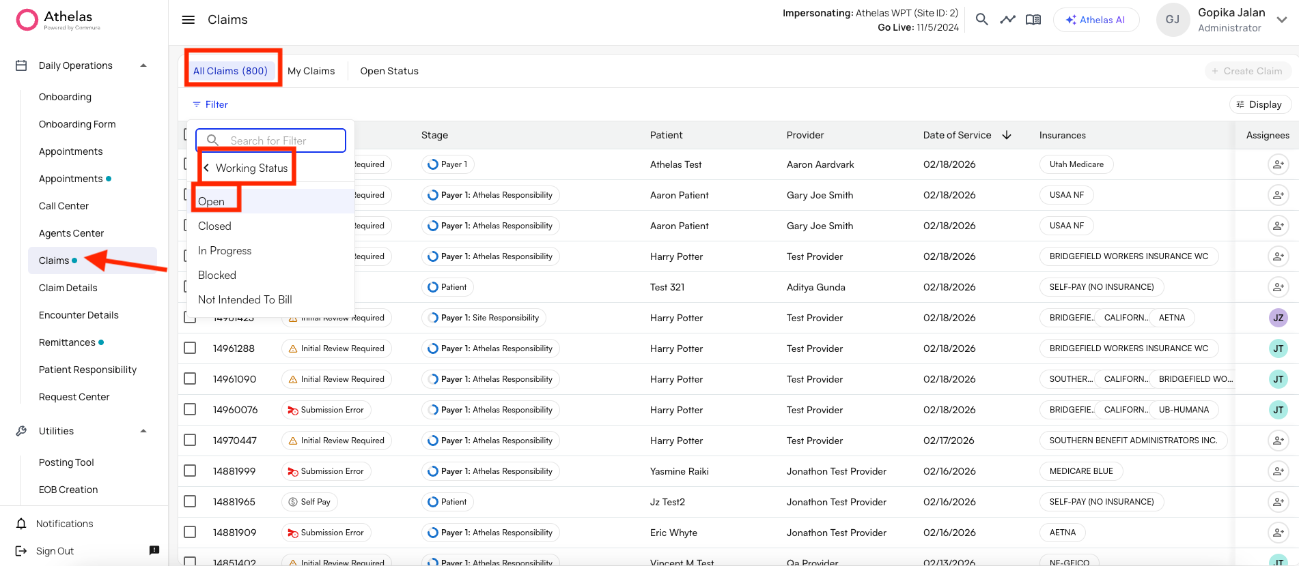This screenshot has width=1299, height=566.
Task: Click assign user icon for Athelas Test row
Action: pos(1278,164)
